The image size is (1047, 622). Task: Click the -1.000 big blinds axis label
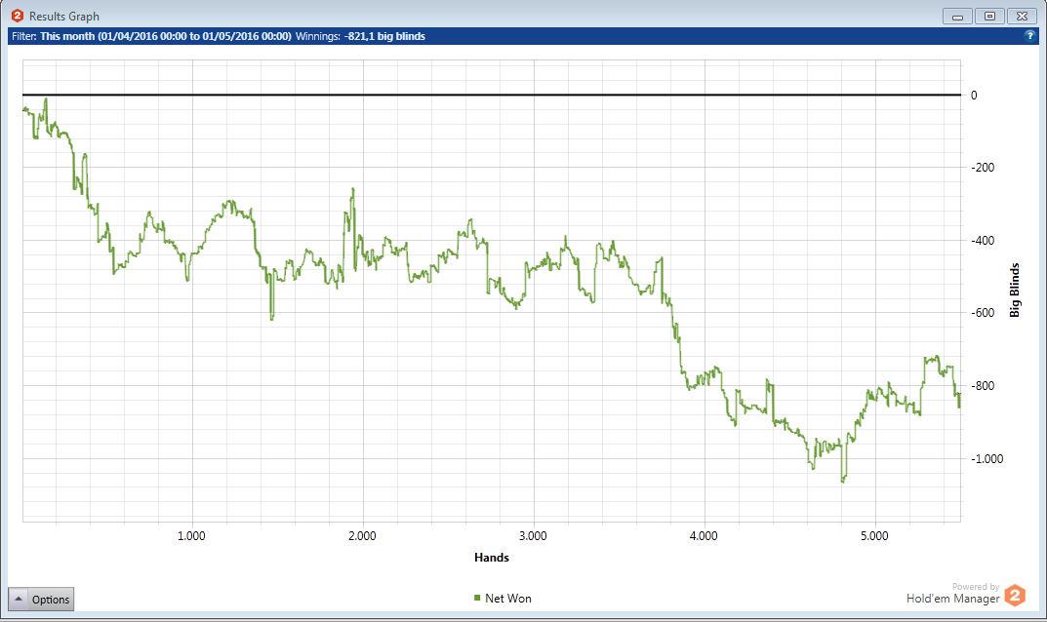tap(987, 458)
